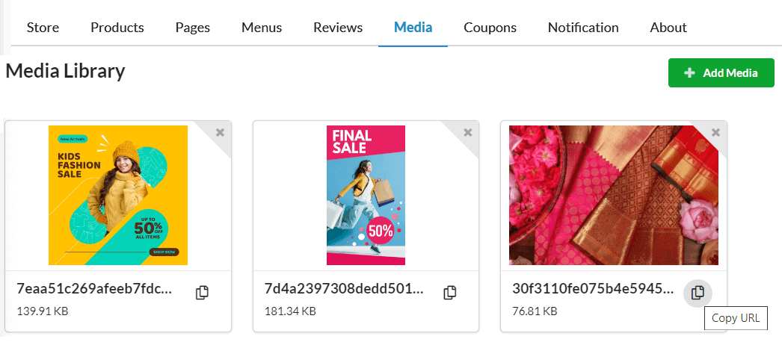Open the Menus tab
Screen dimensions: 782x348
[262, 28]
